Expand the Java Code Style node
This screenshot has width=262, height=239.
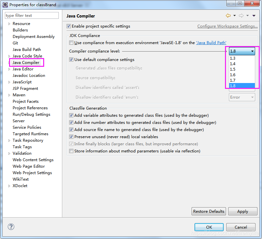point(9,56)
